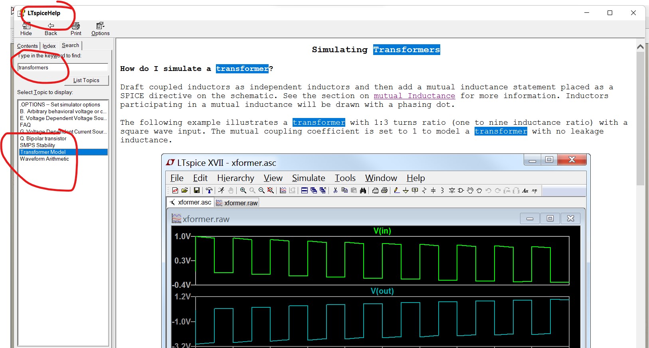Open the Help menu in pictured LTspice
The width and height of the screenshot is (649, 348).
pyautogui.click(x=416, y=178)
